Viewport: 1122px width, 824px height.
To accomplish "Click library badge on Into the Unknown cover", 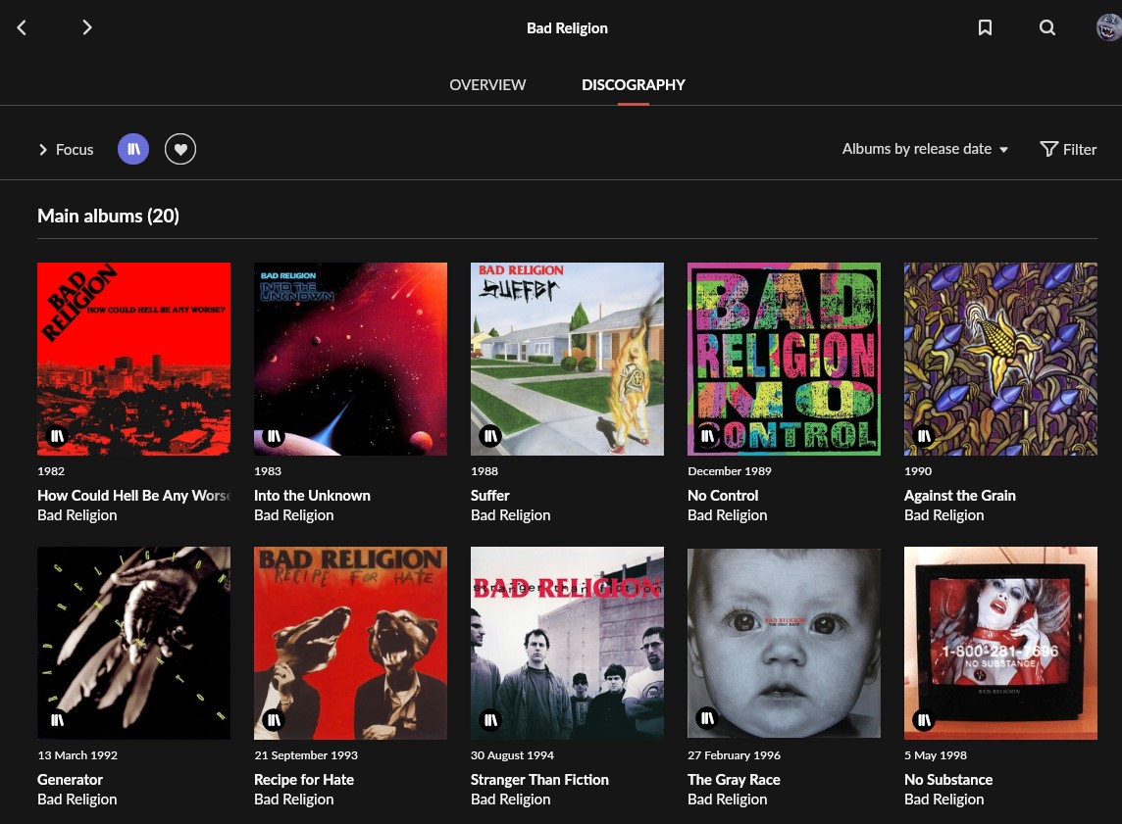I will [x=274, y=436].
